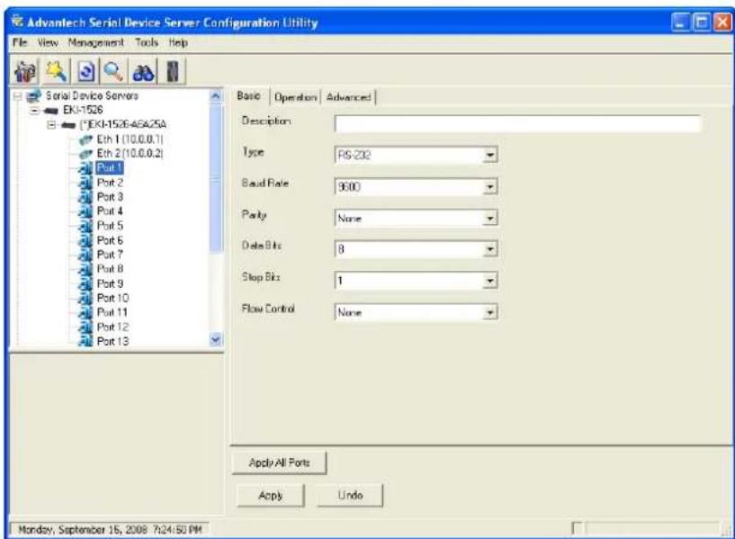Open the Data Bits dropdown

489,249
